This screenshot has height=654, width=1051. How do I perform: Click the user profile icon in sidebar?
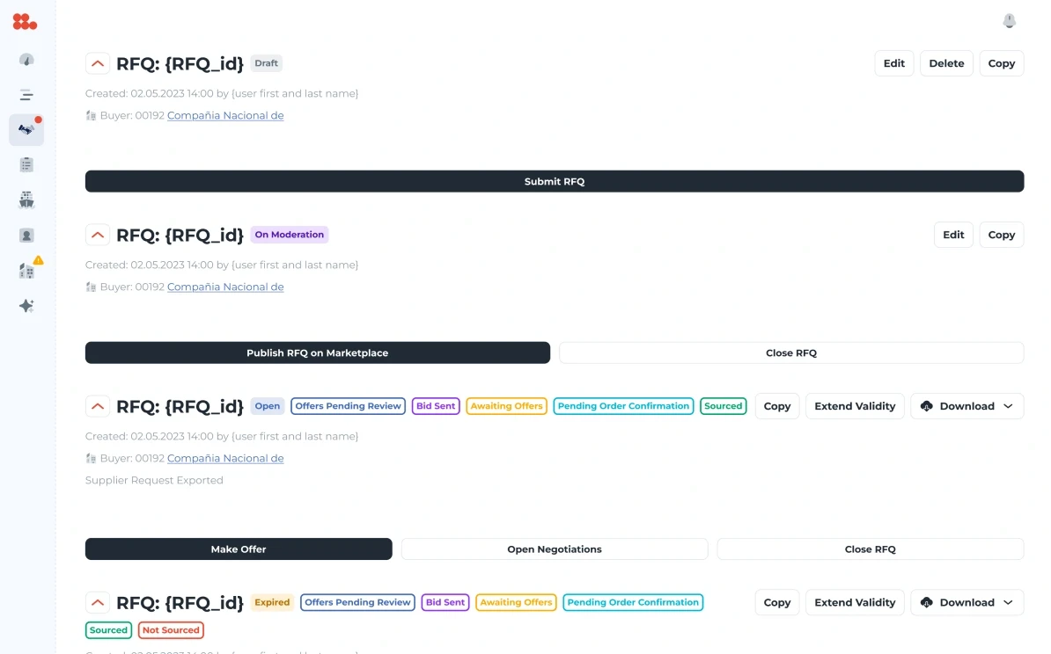(26, 236)
